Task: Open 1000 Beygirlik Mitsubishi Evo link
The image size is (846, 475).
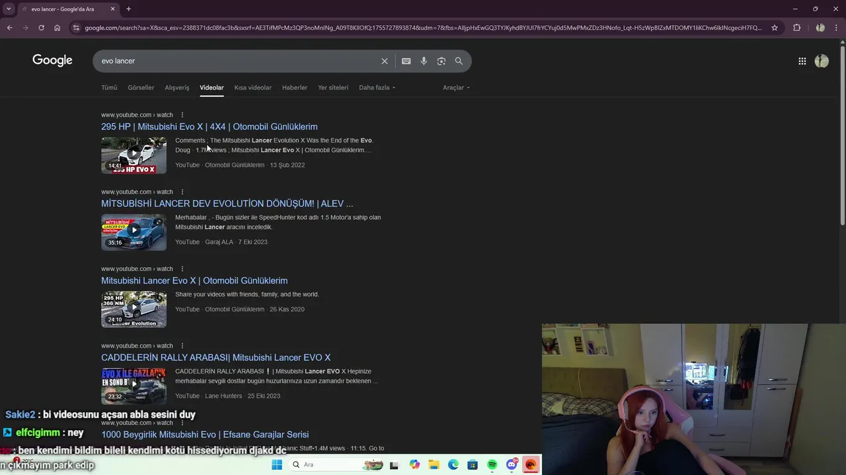Action: tap(205, 435)
